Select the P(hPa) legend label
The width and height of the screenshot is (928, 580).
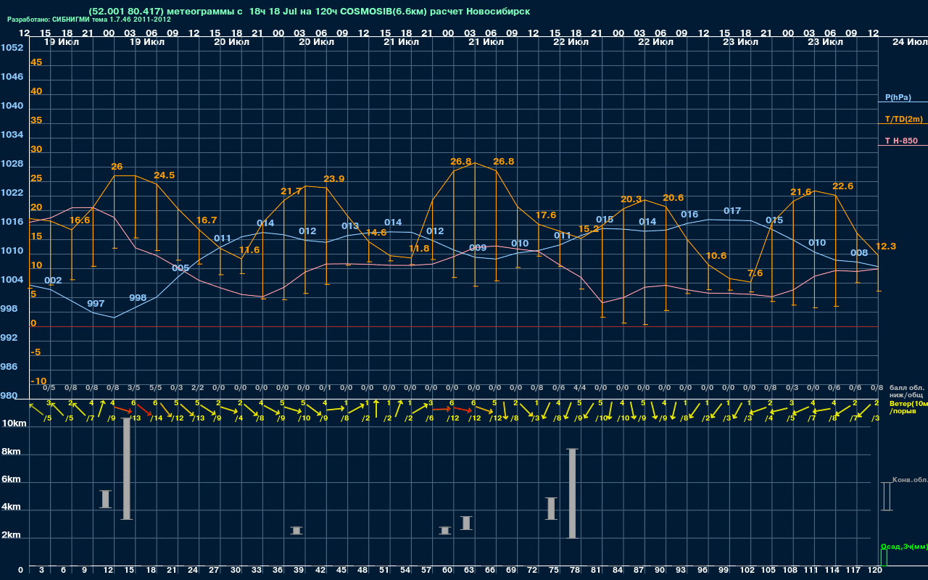pyautogui.click(x=898, y=97)
